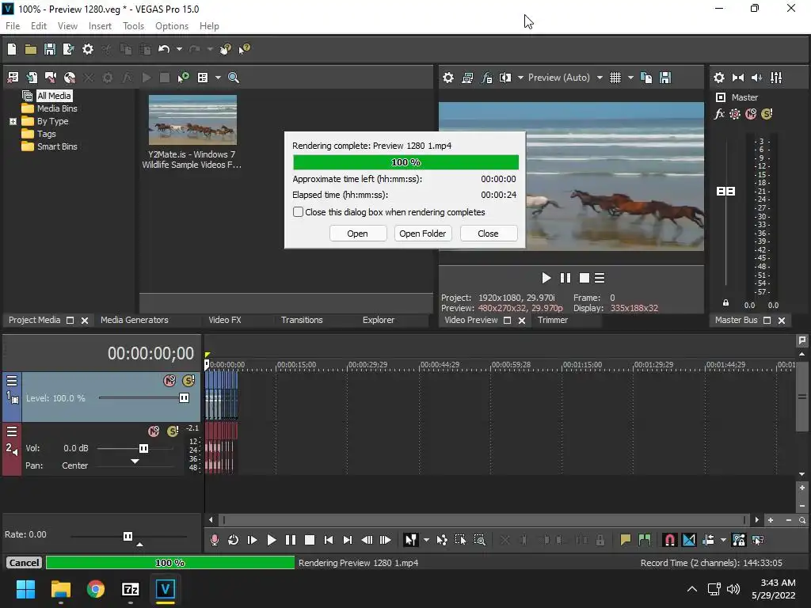
Task: Click the playback Rate slider handle
Action: (x=128, y=536)
